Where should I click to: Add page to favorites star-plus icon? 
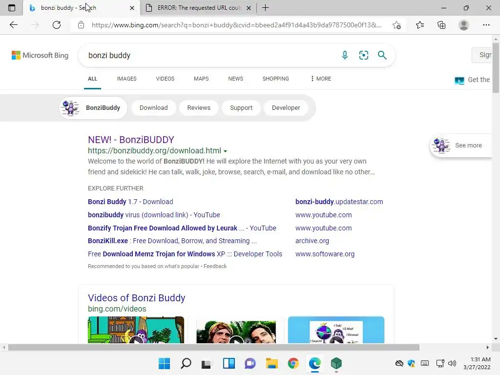[396, 25]
